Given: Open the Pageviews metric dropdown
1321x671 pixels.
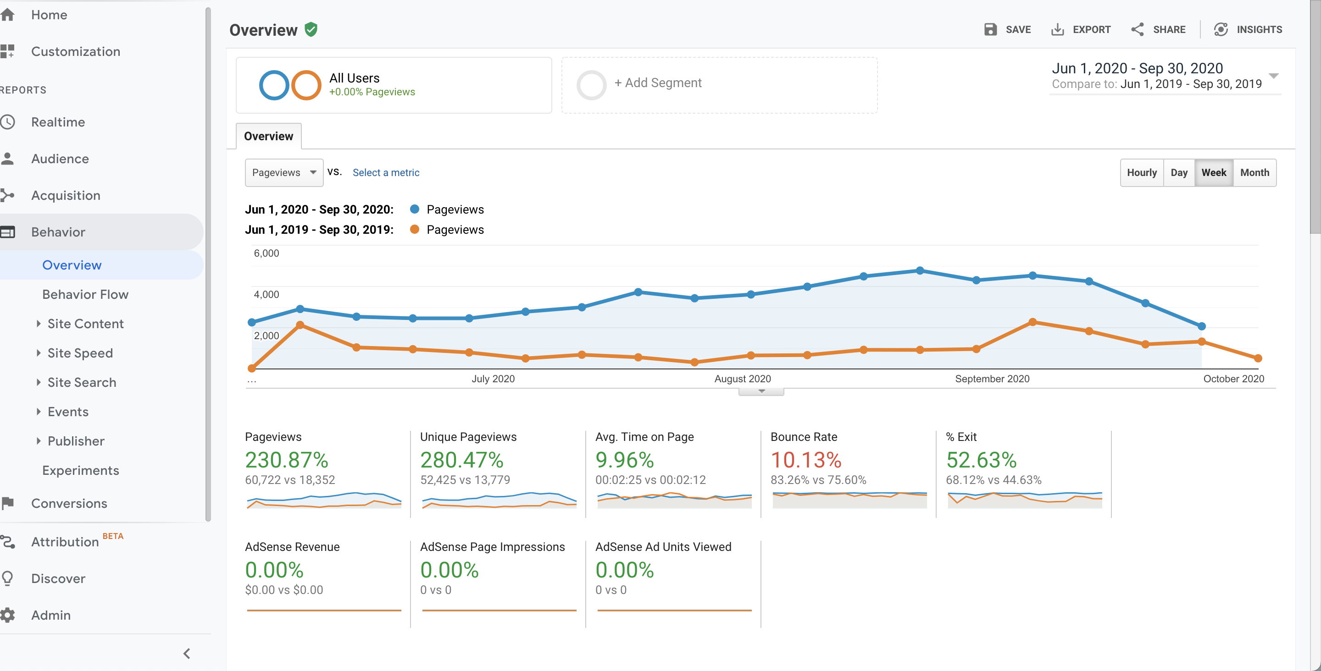Looking at the screenshot, I should tap(284, 173).
